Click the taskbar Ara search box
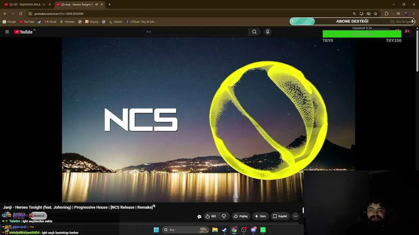Viewport: 419px width, 235px height. [x=186, y=230]
